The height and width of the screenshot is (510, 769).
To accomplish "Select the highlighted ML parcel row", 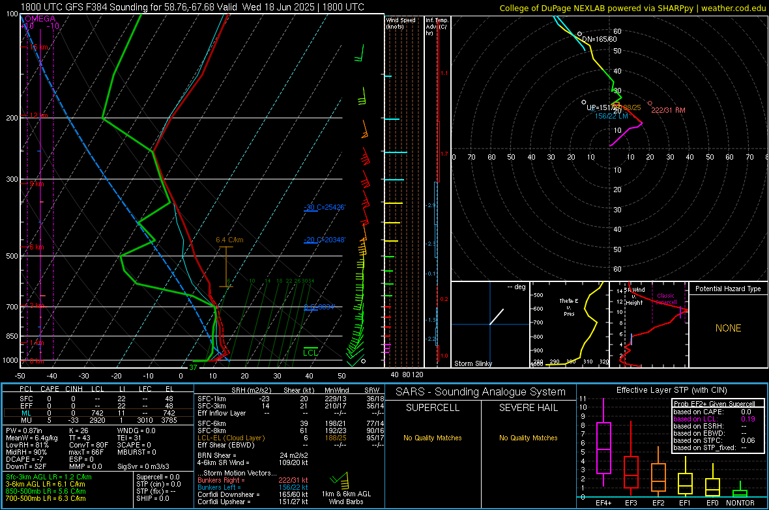I will click(97, 413).
